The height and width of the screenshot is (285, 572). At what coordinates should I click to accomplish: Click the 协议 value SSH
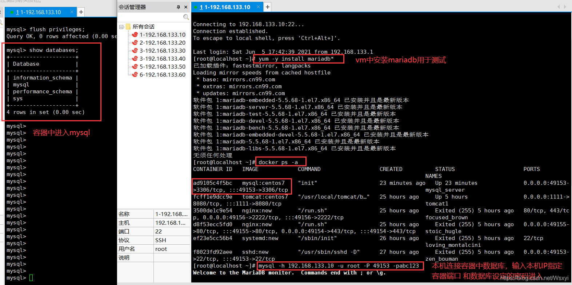(161, 240)
